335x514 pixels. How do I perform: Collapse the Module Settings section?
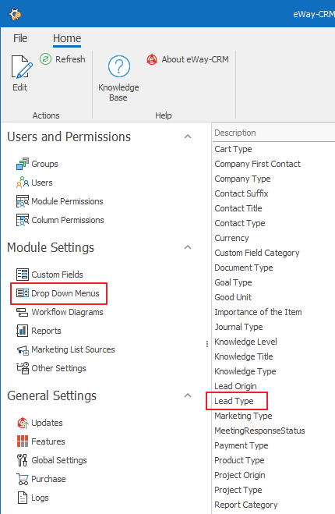coord(188,247)
